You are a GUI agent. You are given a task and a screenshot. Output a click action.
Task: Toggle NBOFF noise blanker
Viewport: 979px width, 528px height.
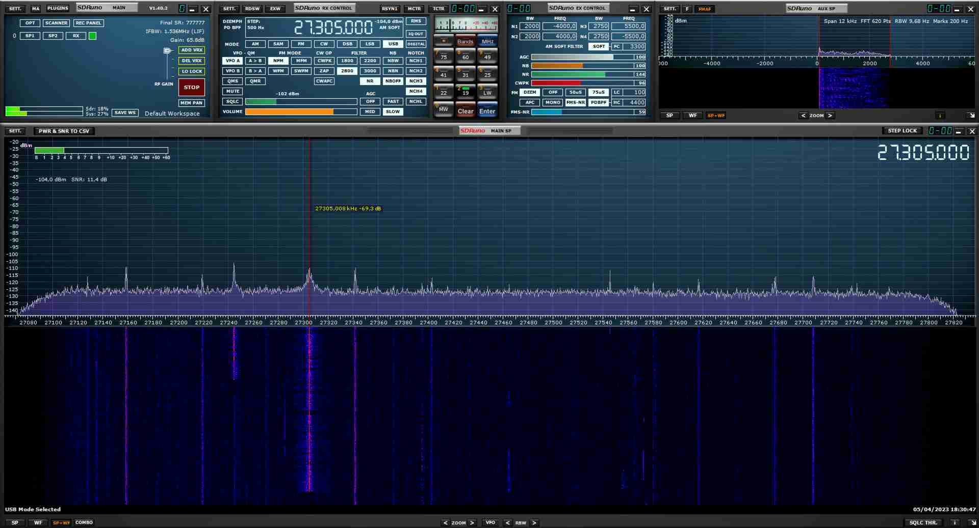tap(393, 81)
